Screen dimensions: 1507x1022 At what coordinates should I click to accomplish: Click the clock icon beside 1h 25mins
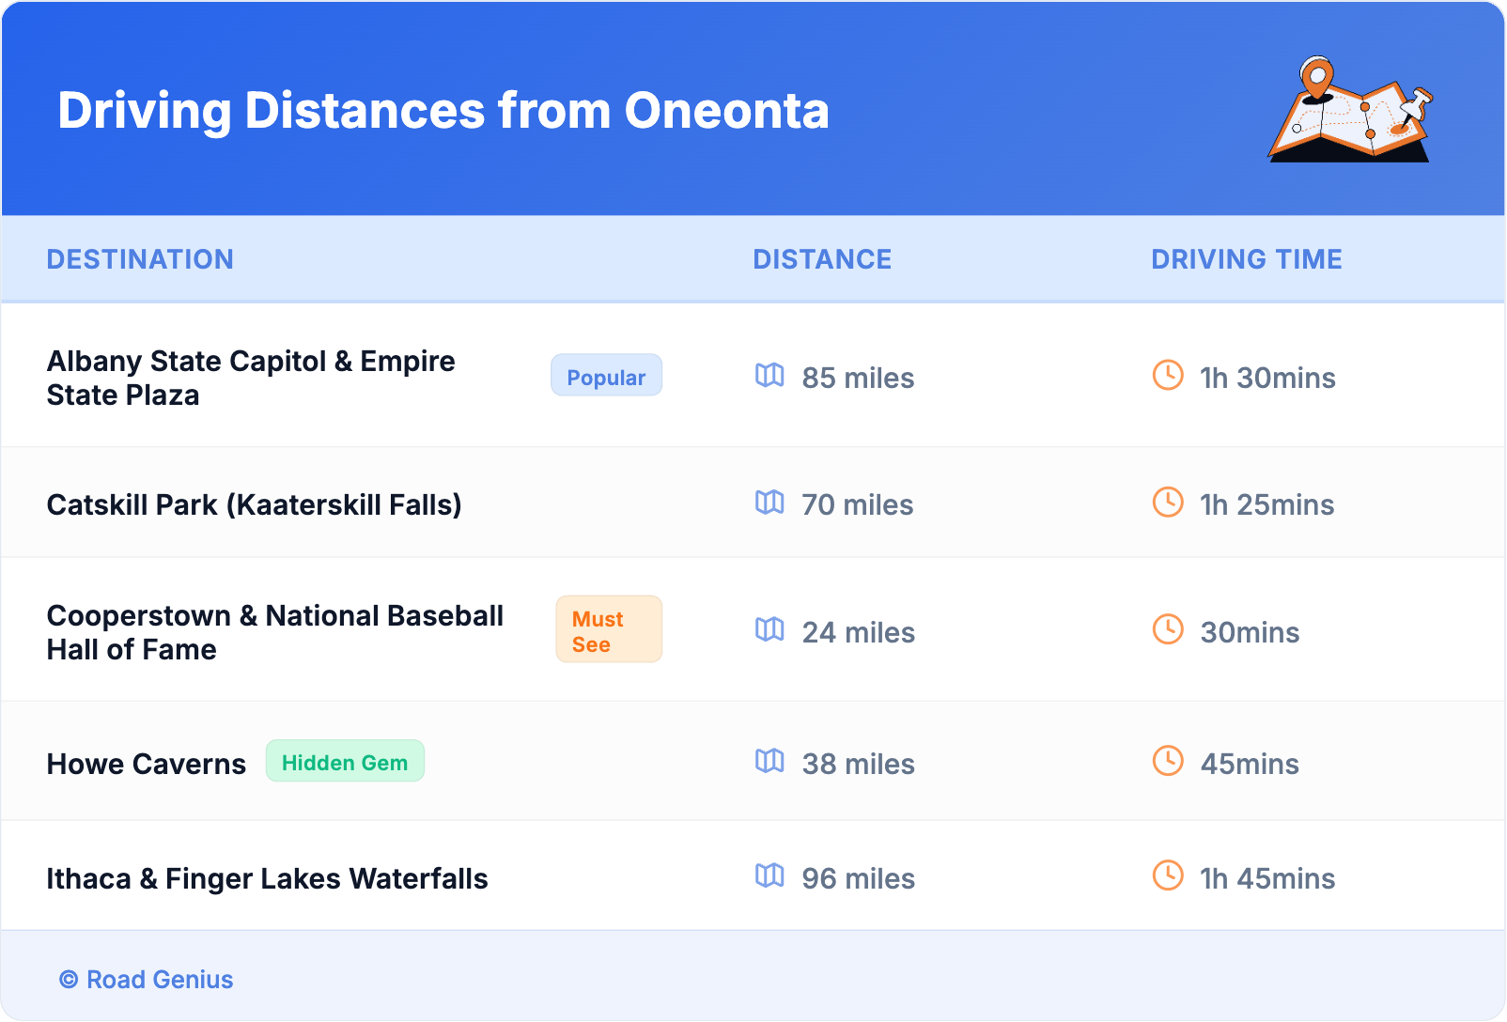(x=1168, y=503)
